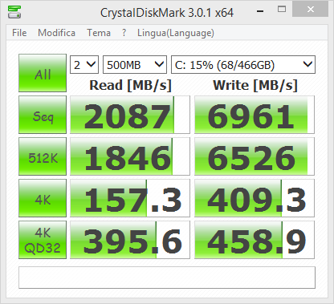This screenshot has height=304, width=334.
Task: Start the 512K benchmark test
Action: click(43, 156)
